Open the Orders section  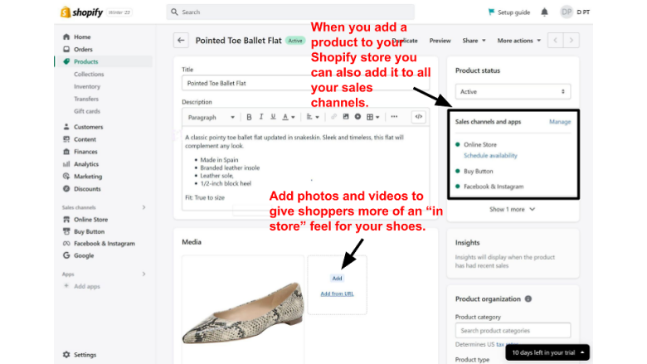click(83, 49)
